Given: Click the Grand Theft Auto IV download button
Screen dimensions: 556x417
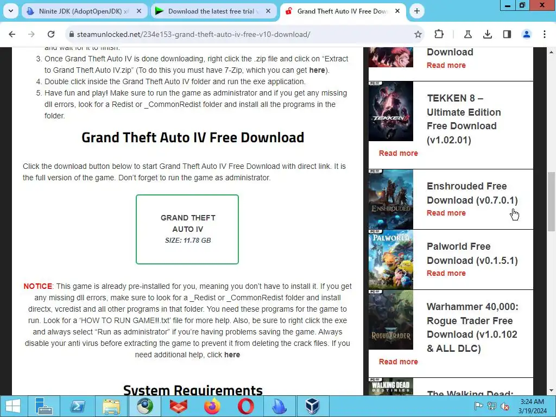Looking at the screenshot, I should 187,230.
